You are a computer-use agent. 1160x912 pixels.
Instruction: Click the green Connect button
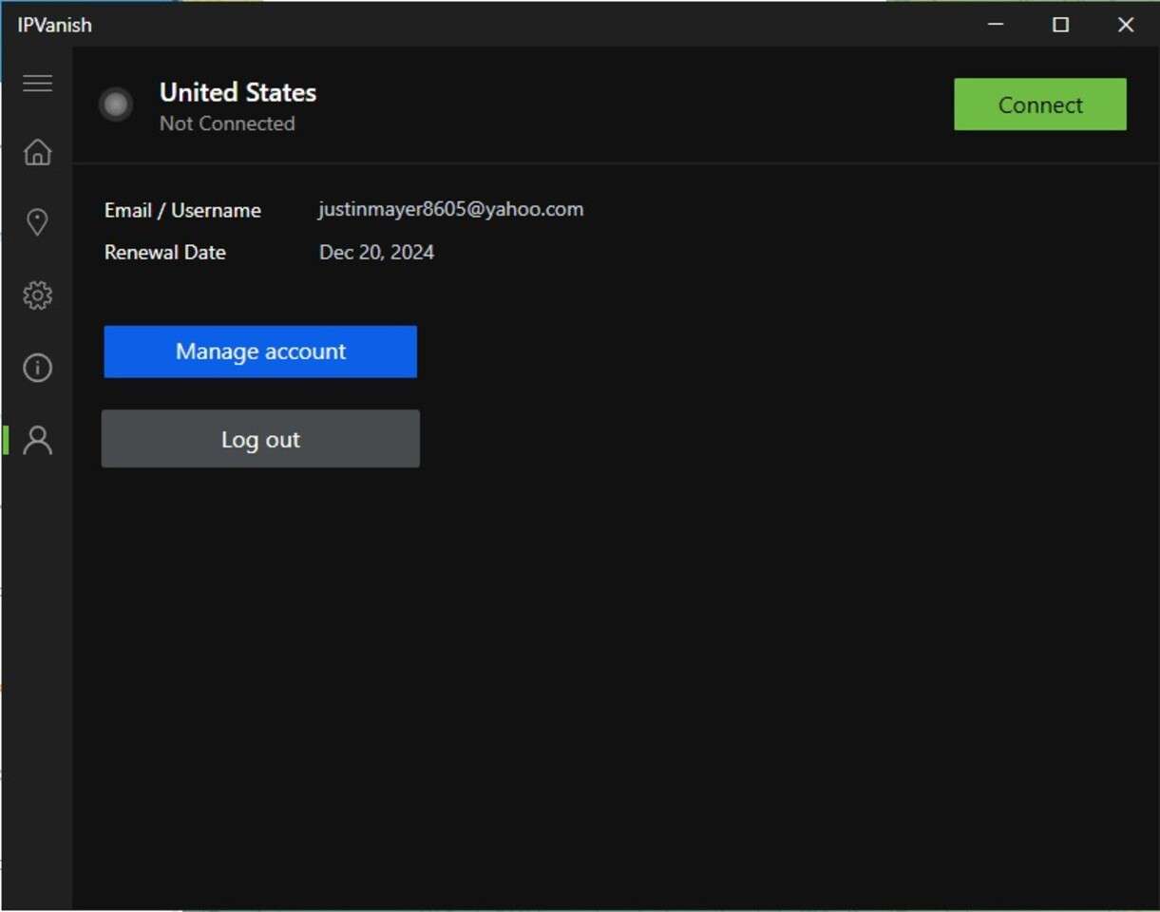point(1040,104)
